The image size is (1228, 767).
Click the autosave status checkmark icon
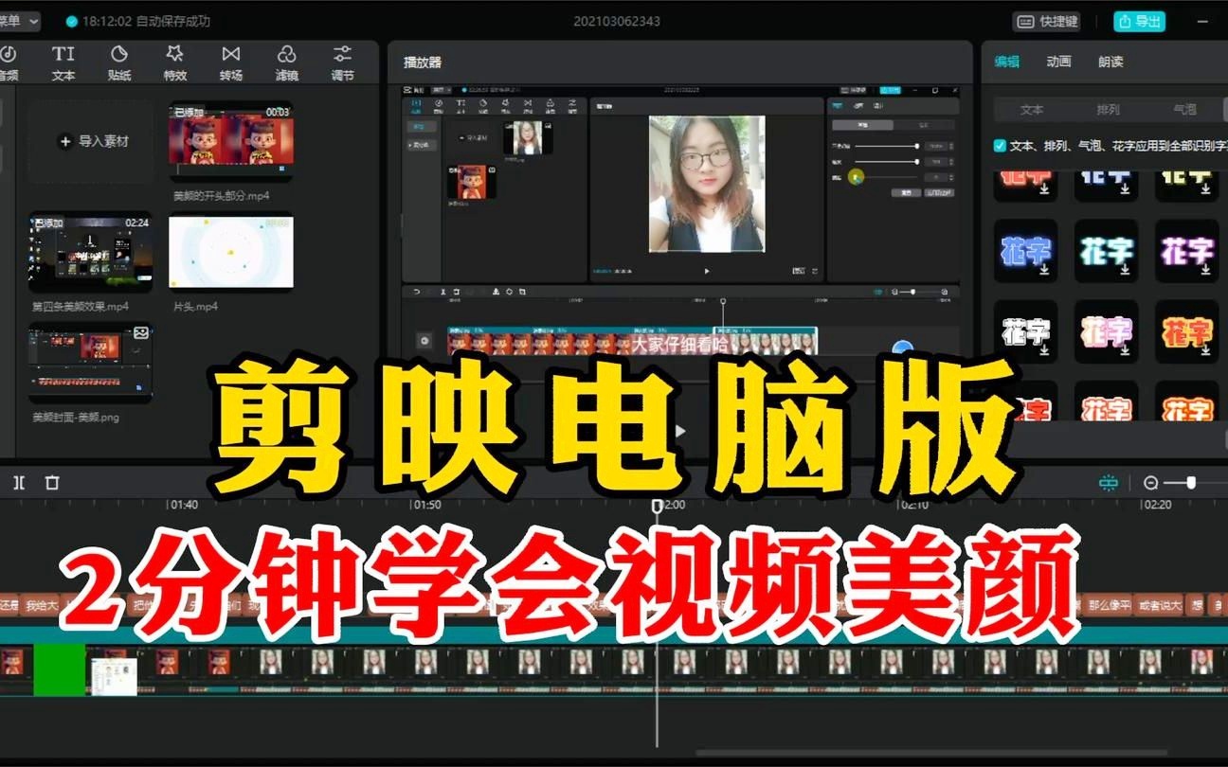[x=72, y=21]
